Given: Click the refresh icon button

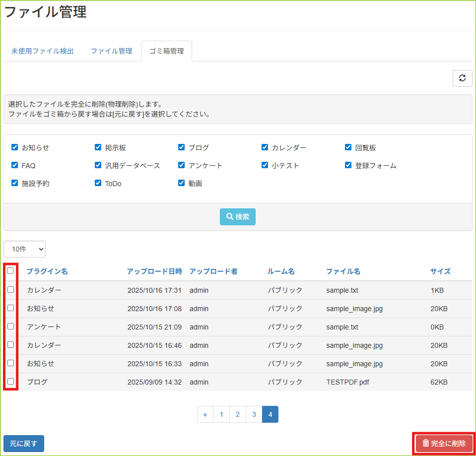Looking at the screenshot, I should [x=462, y=78].
